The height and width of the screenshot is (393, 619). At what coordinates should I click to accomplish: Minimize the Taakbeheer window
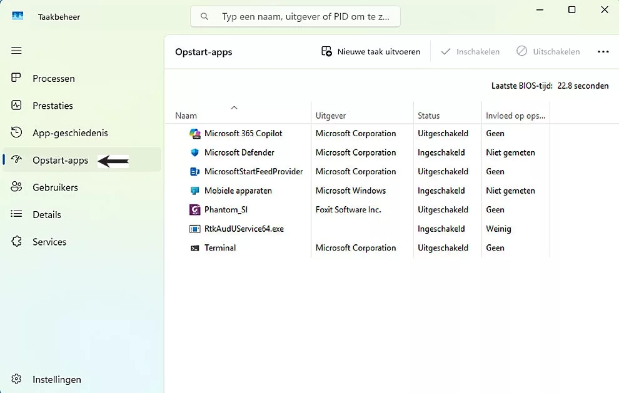[x=540, y=9]
